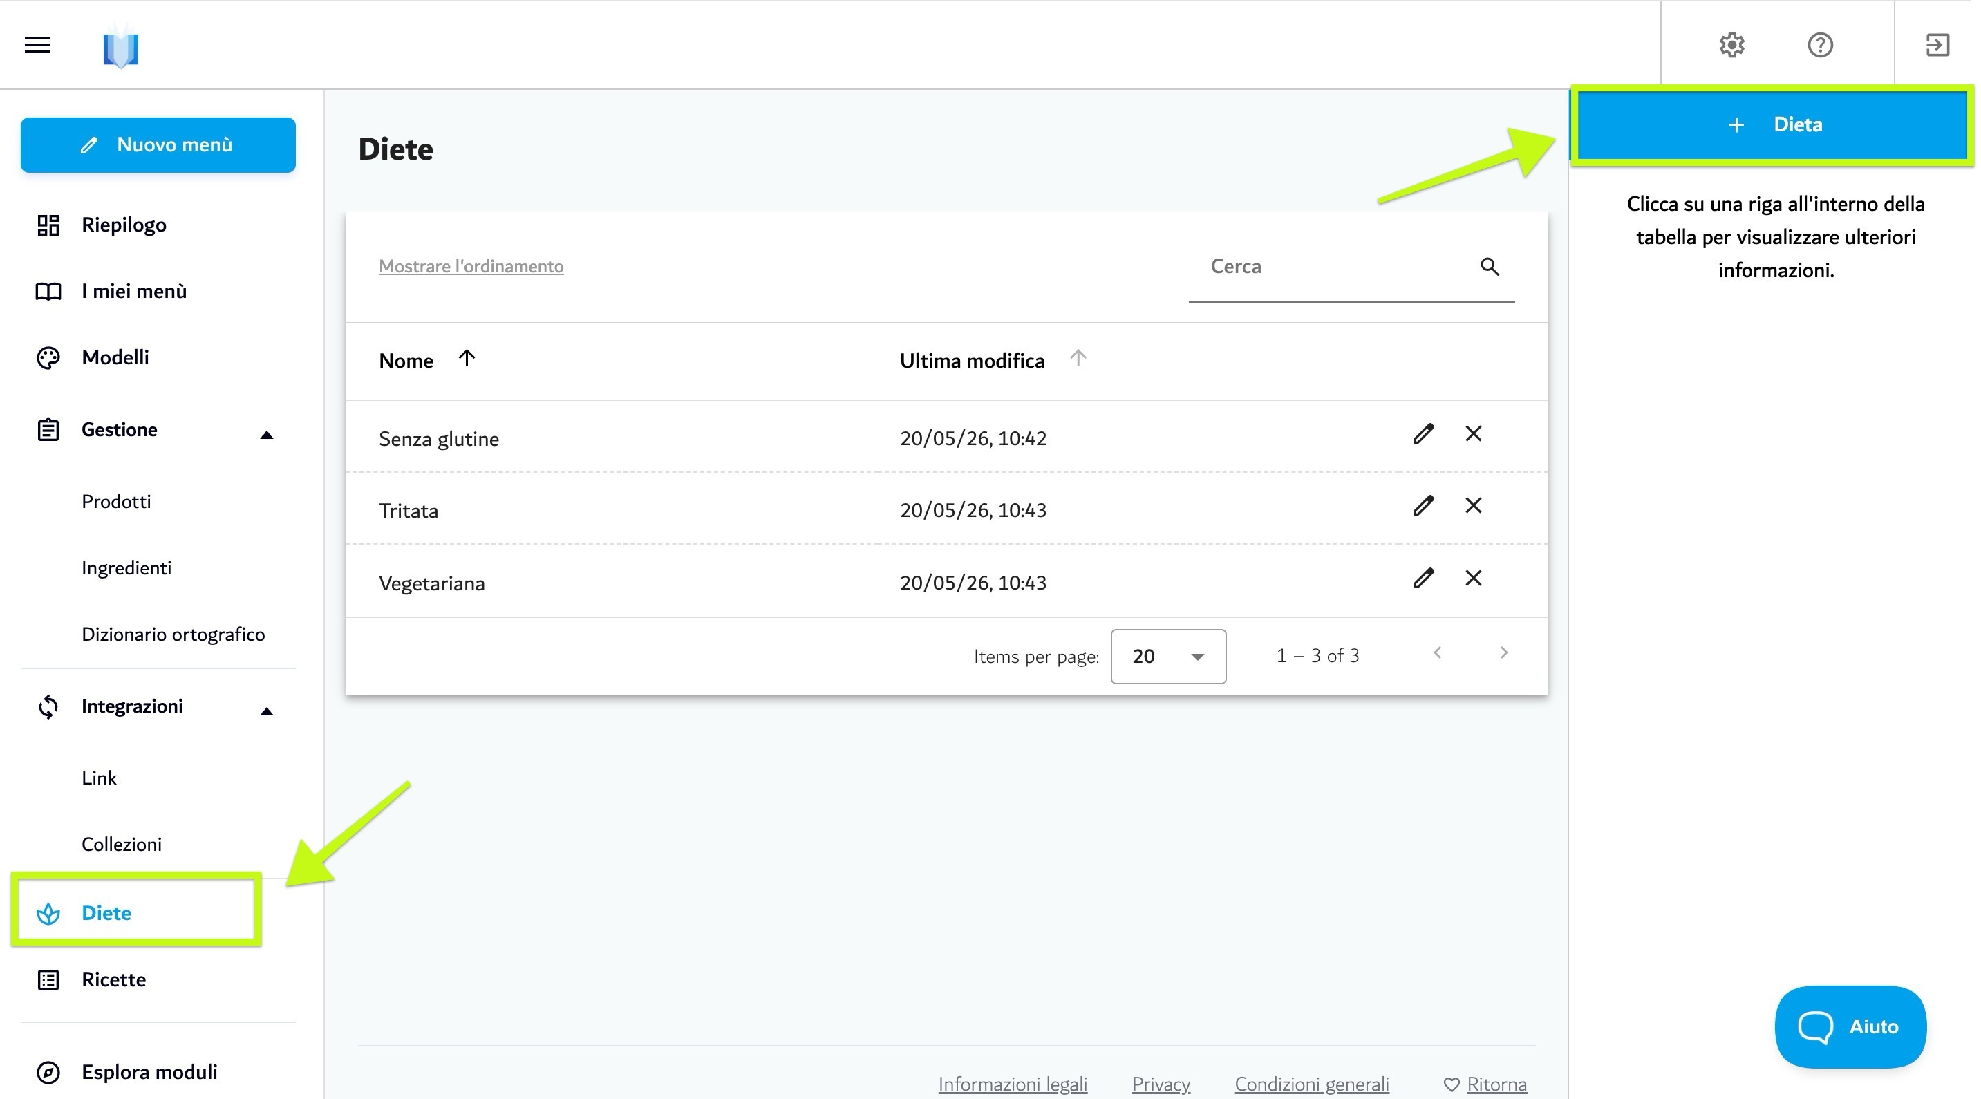The width and height of the screenshot is (1981, 1099).
Task: Open the items per page dropdown
Action: tap(1167, 656)
